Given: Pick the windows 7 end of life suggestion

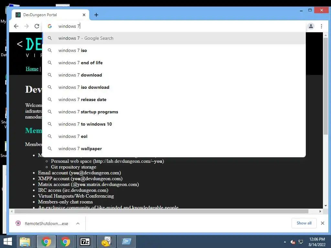Looking at the screenshot, I should [x=174, y=63].
